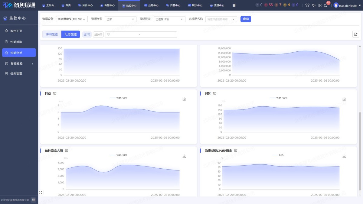Screen dimensions: 363x204
Task: Open 性能对比 in the sidebar
Action: 16,42
